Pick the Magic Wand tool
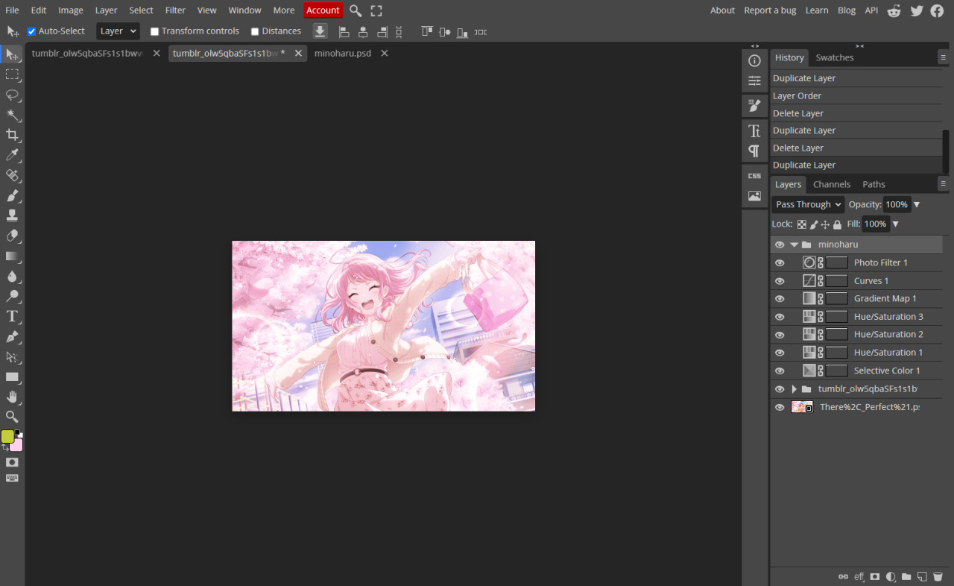The height and width of the screenshot is (586, 954). point(13,115)
